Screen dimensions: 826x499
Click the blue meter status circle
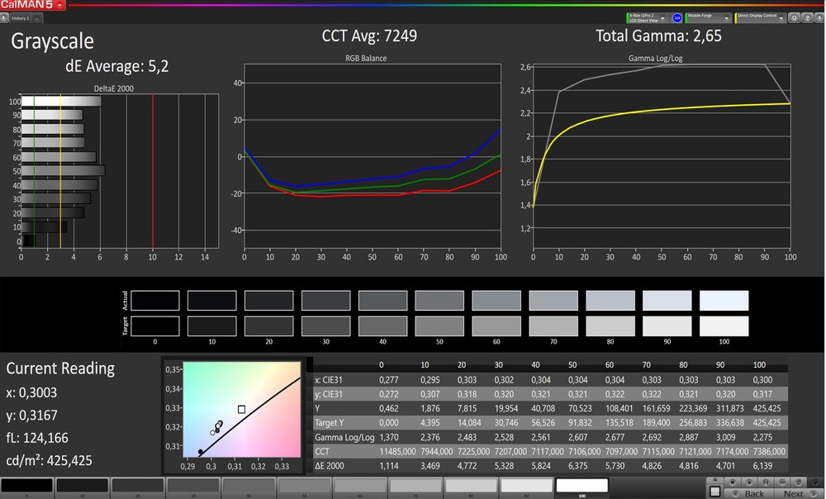677,17
